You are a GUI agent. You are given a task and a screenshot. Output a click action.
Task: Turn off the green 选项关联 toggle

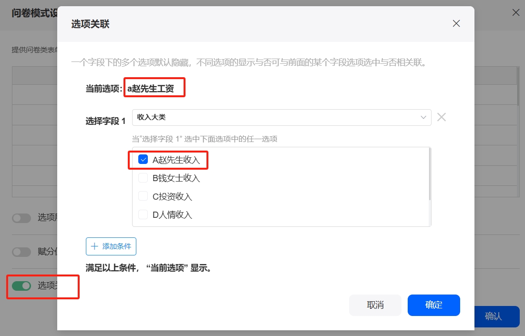(x=21, y=285)
